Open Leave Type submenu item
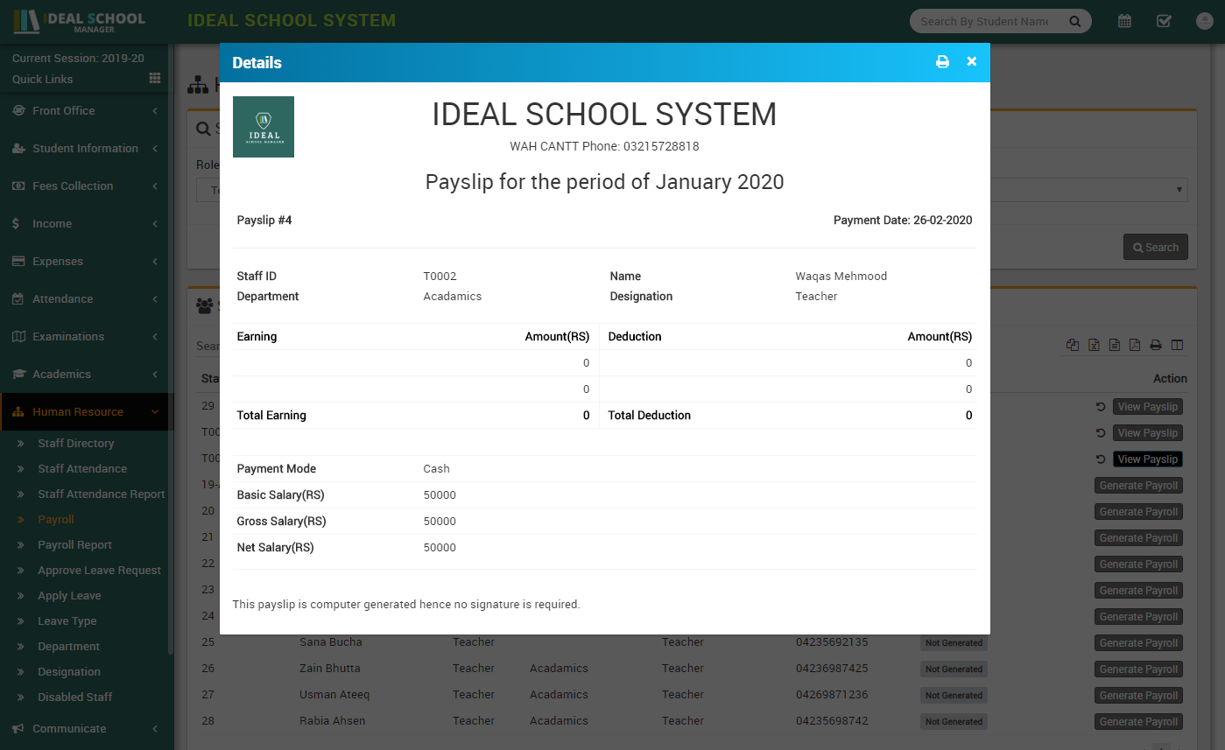The height and width of the screenshot is (750, 1225). pos(67,621)
